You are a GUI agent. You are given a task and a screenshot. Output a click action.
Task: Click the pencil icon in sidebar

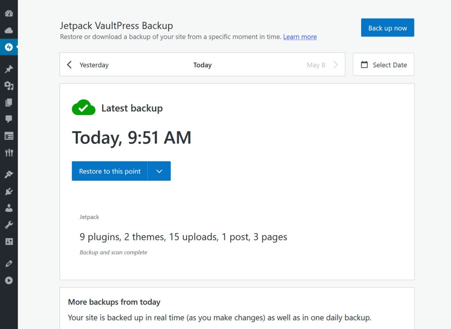pyautogui.click(x=9, y=263)
